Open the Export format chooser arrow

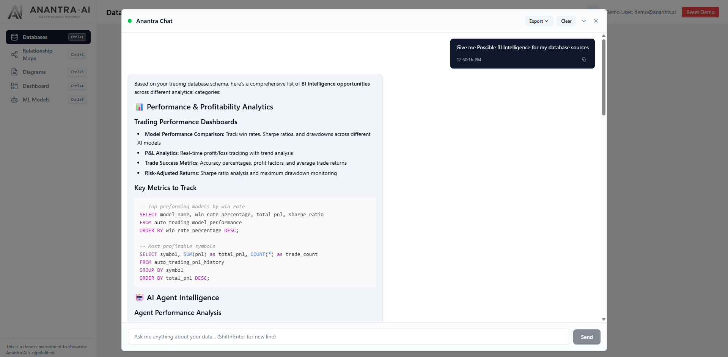[546, 21]
